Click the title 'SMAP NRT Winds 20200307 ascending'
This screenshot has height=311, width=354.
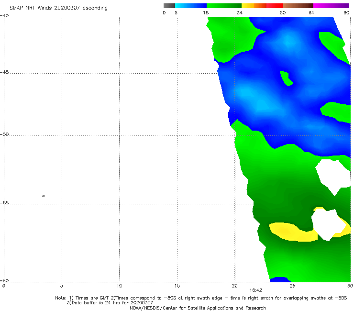click(x=58, y=8)
